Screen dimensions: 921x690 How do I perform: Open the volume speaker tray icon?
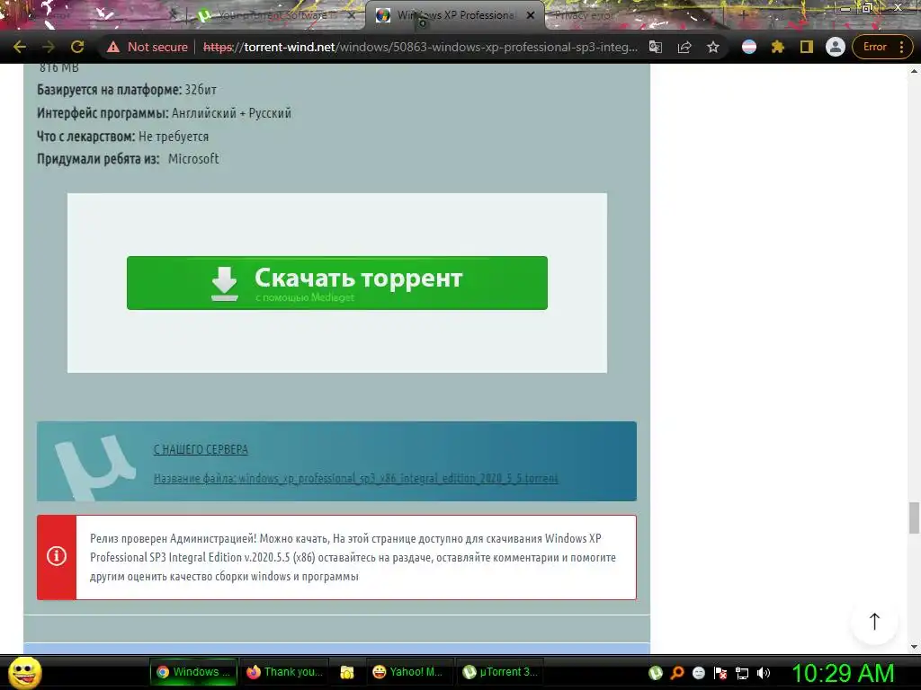point(764,673)
